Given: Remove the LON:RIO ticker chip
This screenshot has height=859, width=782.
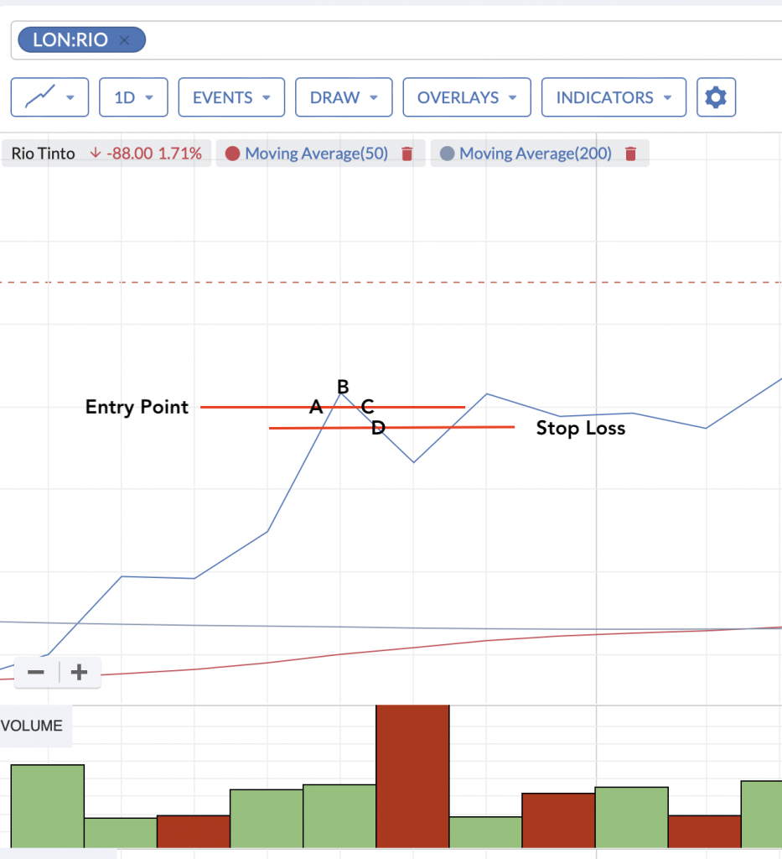Looking at the screenshot, I should click(x=125, y=40).
